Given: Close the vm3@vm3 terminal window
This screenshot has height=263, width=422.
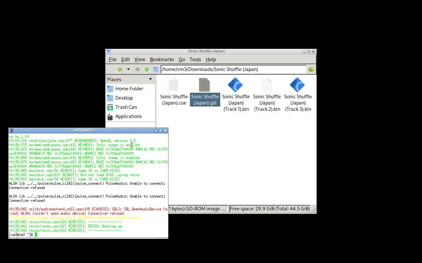Looking at the screenshot, I should tap(165, 131).
